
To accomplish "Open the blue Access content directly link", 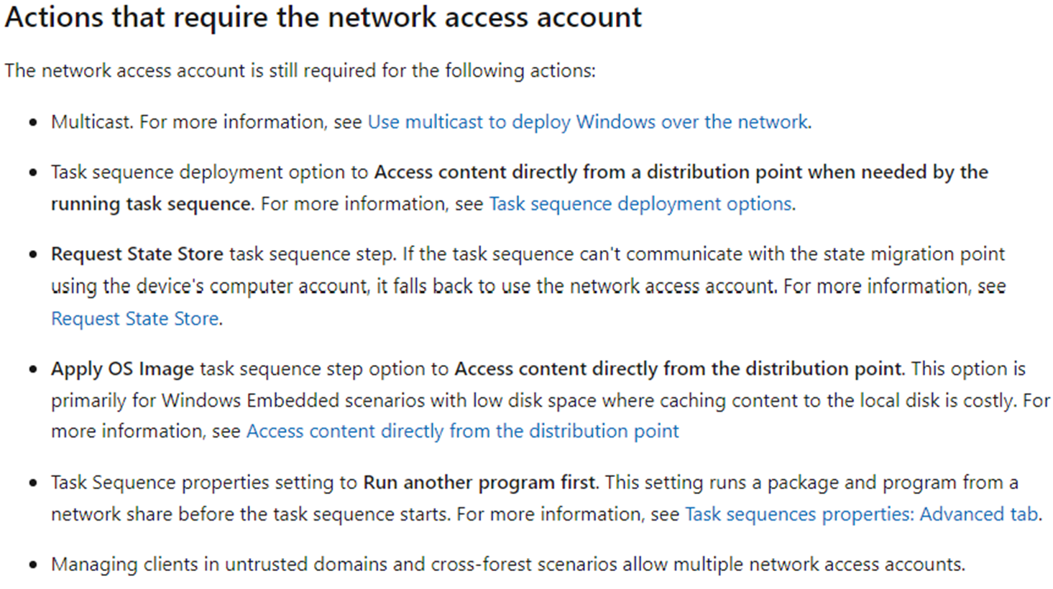I will pyautogui.click(x=462, y=431).
